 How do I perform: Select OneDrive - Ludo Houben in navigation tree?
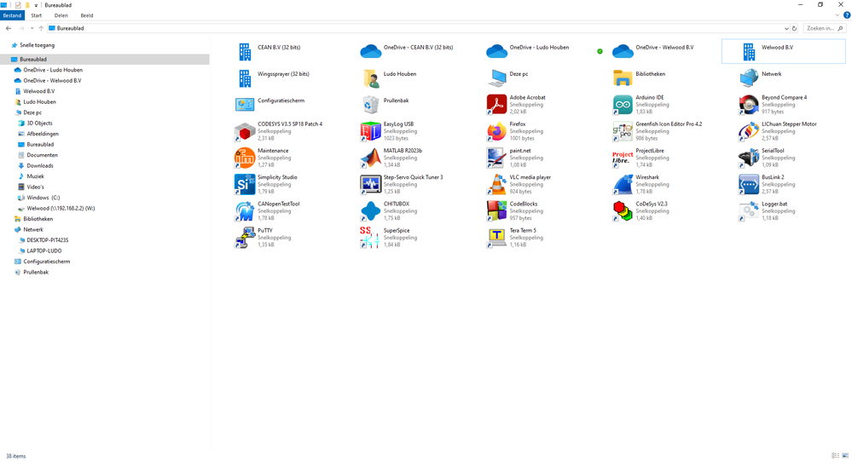pos(53,70)
